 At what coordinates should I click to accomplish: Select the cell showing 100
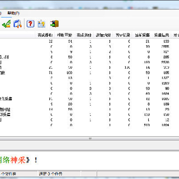tap(70, 73)
